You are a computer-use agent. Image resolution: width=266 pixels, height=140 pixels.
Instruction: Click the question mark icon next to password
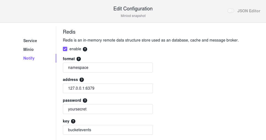[x=85, y=101]
